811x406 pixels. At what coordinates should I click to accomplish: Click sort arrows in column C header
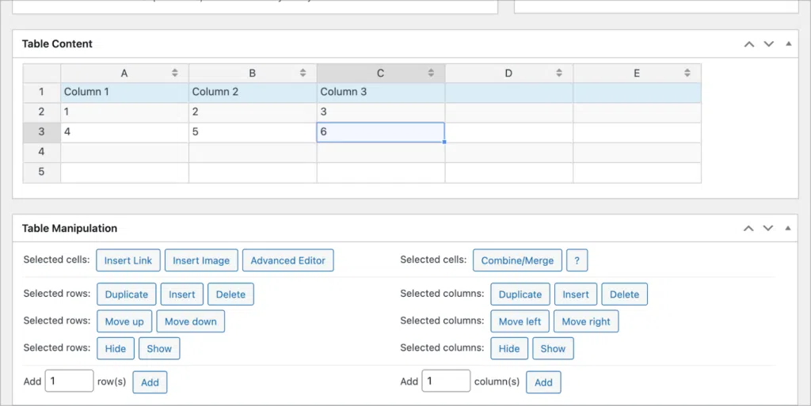point(431,73)
